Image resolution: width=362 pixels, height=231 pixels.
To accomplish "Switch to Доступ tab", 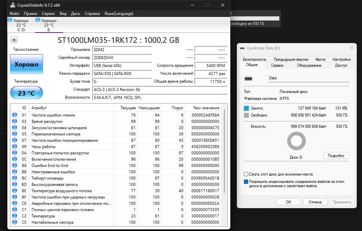I will click(x=341, y=66).
